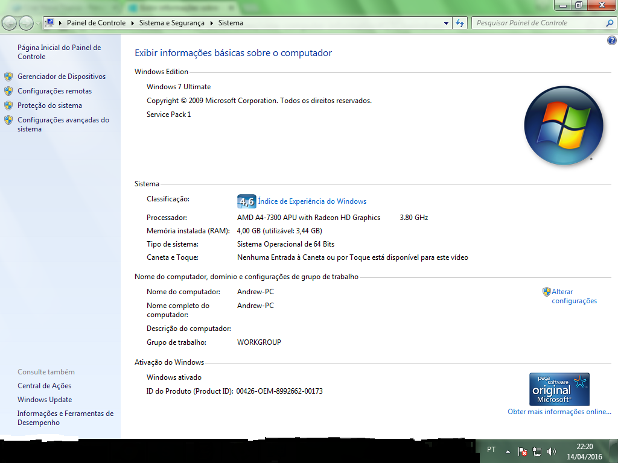Click shield icon beside Proteção do sistema
Screen dimensions: 618x463
tap(8, 106)
